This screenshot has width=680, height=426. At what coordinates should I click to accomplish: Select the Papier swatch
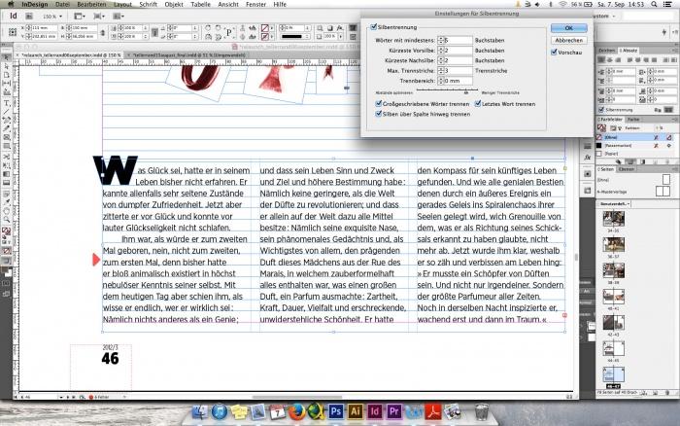(635, 154)
